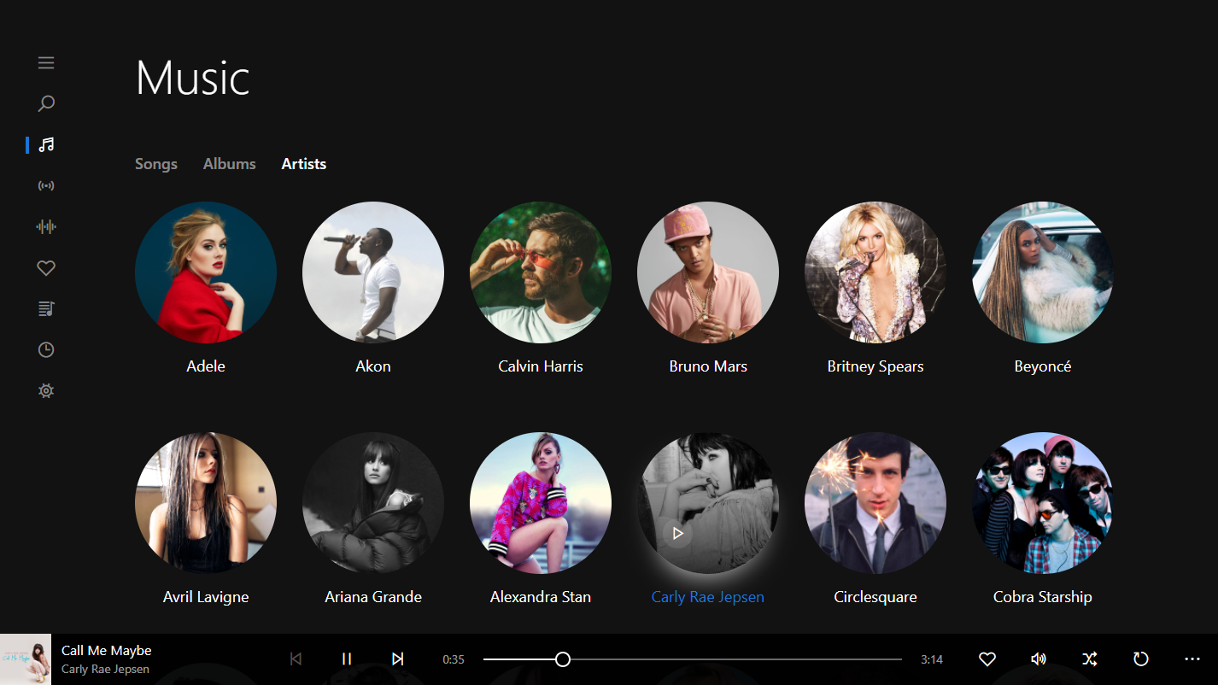The width and height of the screenshot is (1218, 685).
Task: Open Calvin Harris artist photo
Action: (x=541, y=272)
